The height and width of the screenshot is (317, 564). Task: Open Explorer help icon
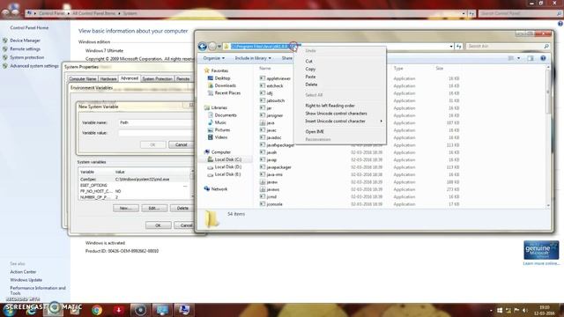(x=543, y=58)
